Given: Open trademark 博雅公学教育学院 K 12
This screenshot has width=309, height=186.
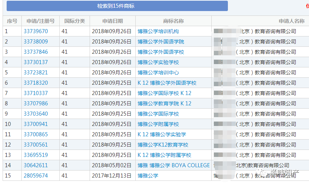Looking at the screenshot, I should (x=164, y=103).
